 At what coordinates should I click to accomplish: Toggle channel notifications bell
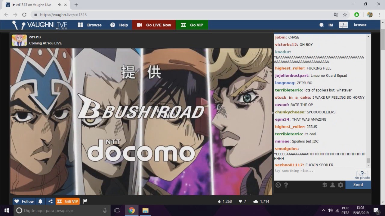40,201
